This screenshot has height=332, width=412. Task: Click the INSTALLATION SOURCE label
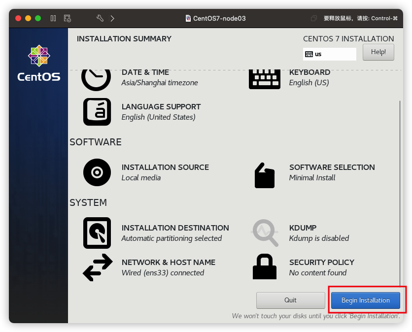coord(165,167)
